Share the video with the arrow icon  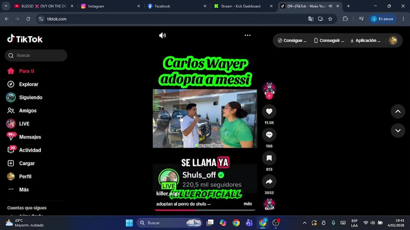pos(269,181)
